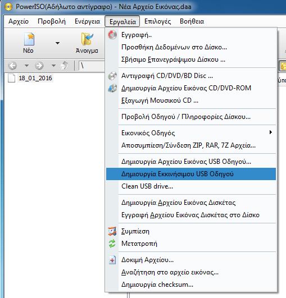This screenshot has height=298, width=286.
Task: Close the open Εργαλεία menu
Action: (x=122, y=21)
